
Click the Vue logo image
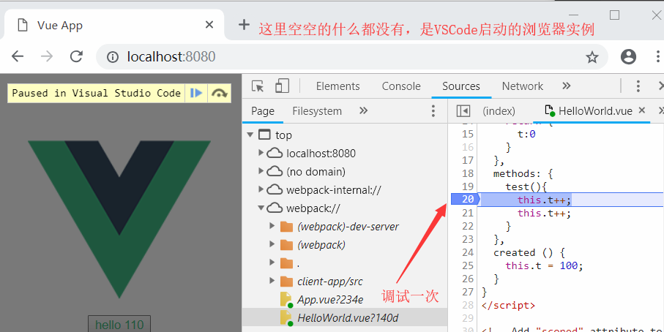click(x=119, y=219)
